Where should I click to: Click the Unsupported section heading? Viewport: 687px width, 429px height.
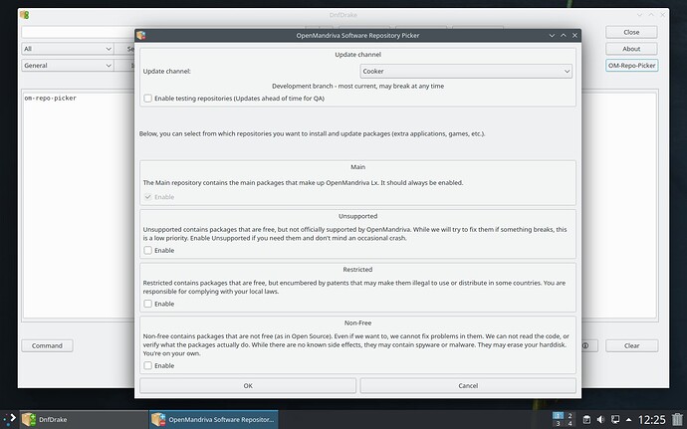pos(357,216)
